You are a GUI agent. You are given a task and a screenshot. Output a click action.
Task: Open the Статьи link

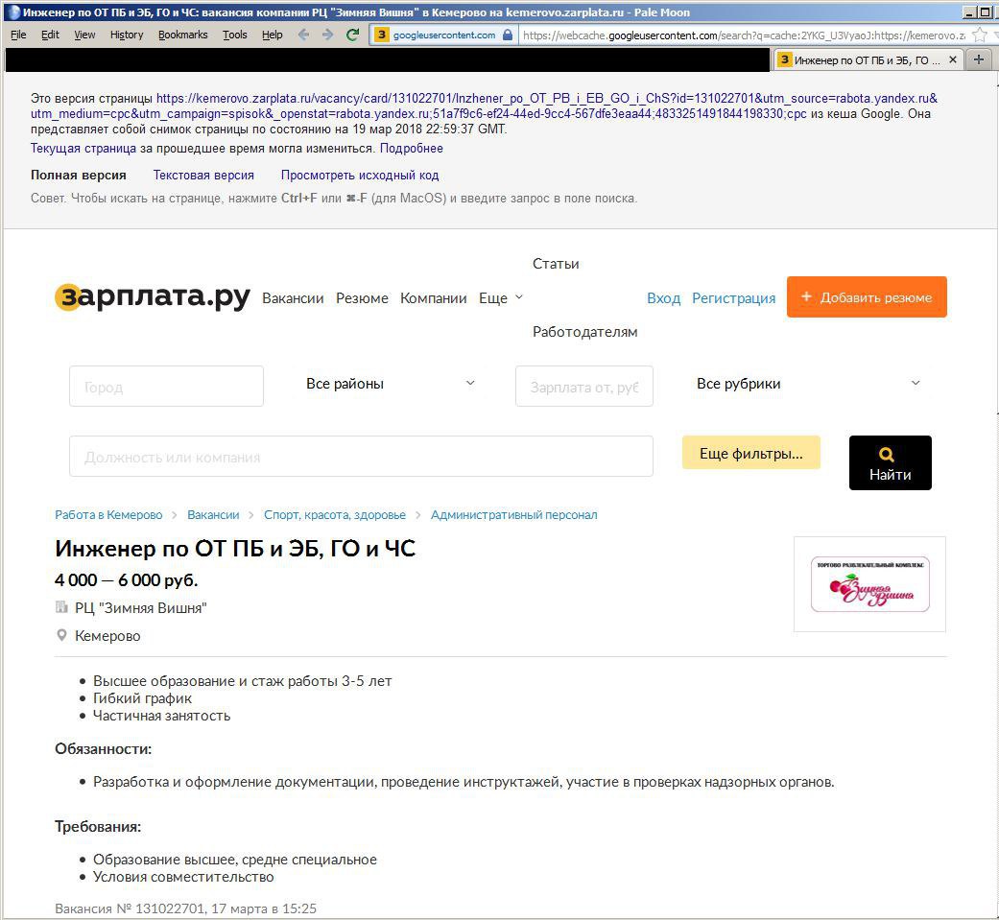(x=556, y=264)
